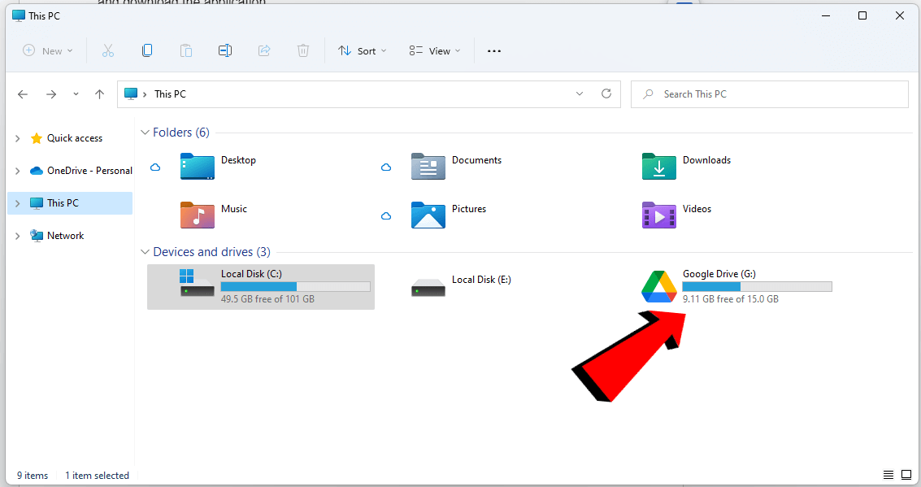Go up one folder level
The image size is (921, 487).
99,93
